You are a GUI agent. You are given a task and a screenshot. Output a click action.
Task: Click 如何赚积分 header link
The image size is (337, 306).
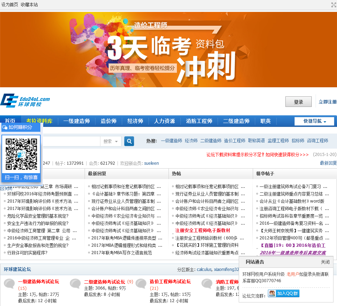pos(20,127)
